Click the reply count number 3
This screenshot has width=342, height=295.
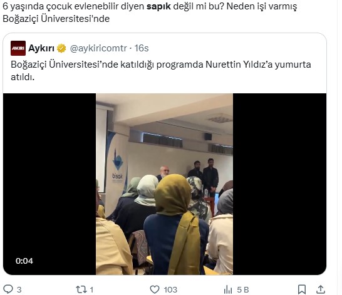(19, 289)
